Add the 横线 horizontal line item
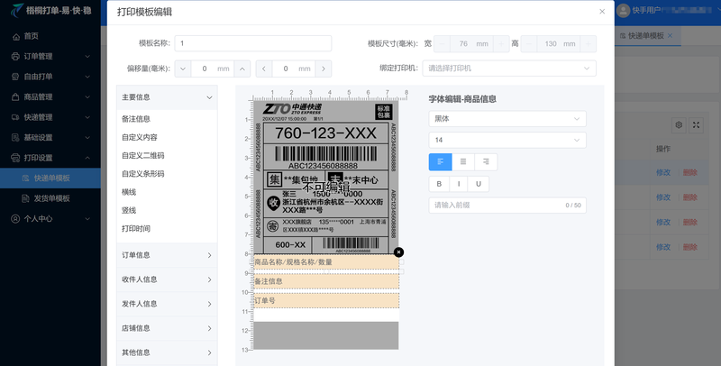Image resolution: width=721 pixels, height=366 pixels. tap(129, 192)
